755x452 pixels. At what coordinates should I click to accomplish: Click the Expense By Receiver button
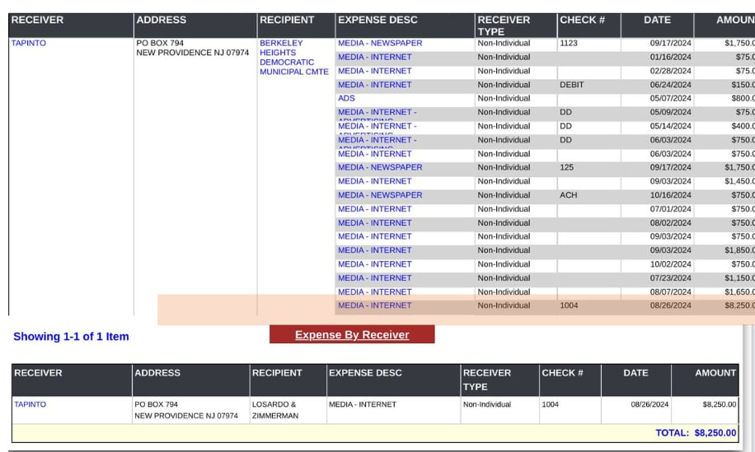tap(352, 335)
